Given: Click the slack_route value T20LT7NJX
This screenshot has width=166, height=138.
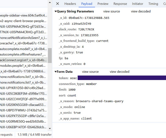Looking at the screenshot, I should coord(86,29).
